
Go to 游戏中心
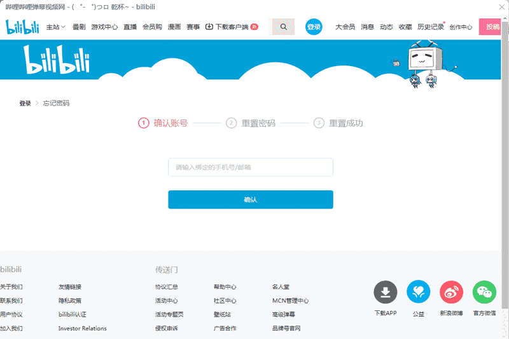104,27
